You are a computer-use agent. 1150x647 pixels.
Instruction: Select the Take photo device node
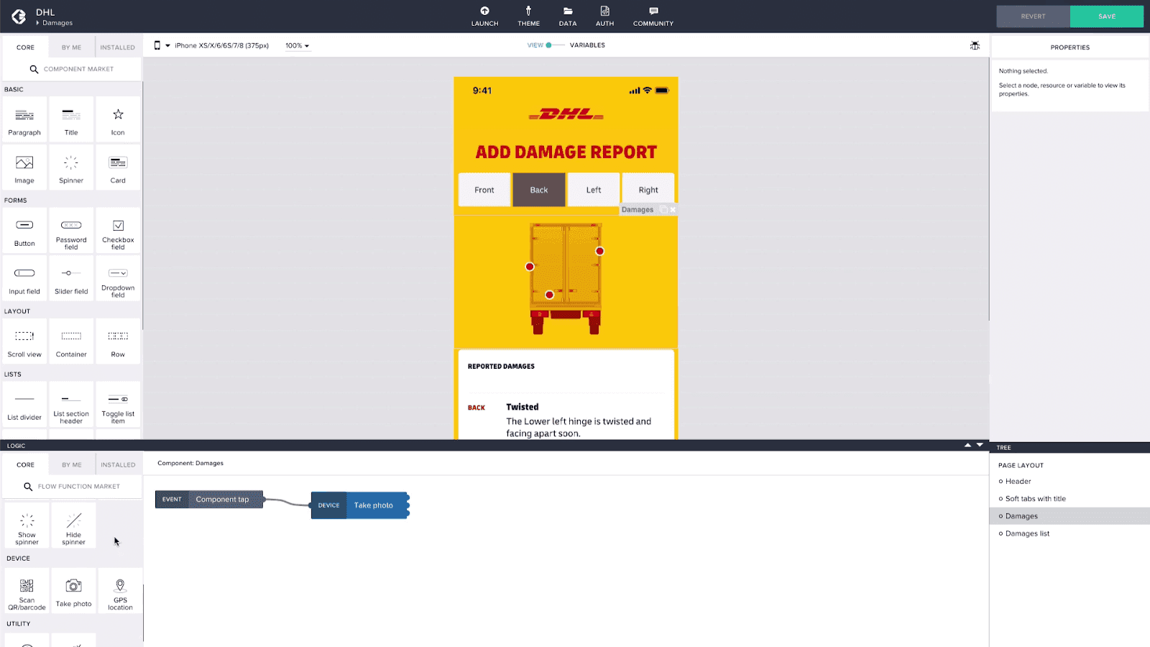pos(359,505)
